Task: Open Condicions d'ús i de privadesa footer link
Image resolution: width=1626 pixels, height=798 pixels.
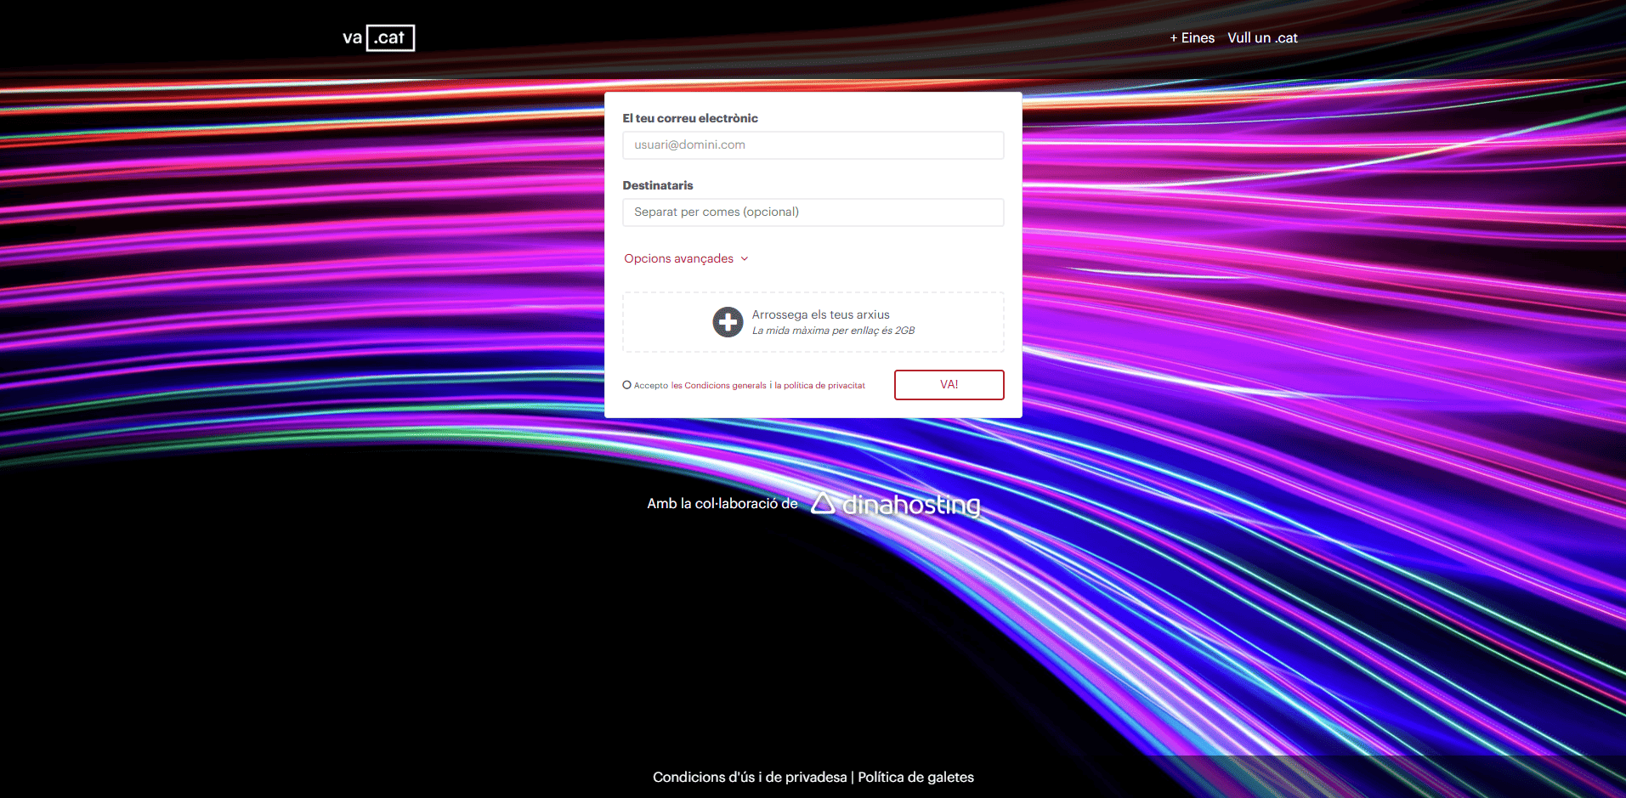Action: [749, 777]
